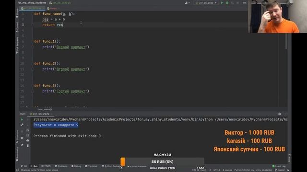Viewport: 307px width, 172px height.
Task: Click 'Process finished with exit code 0' text
Action: coord(67,136)
